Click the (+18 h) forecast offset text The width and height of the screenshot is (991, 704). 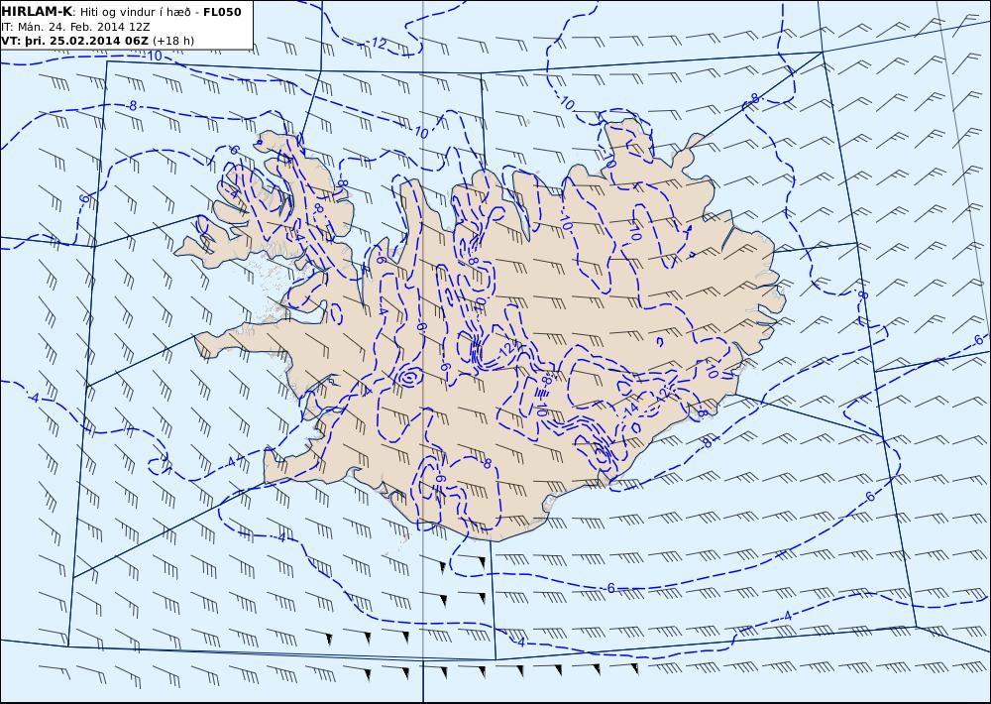tap(173, 41)
